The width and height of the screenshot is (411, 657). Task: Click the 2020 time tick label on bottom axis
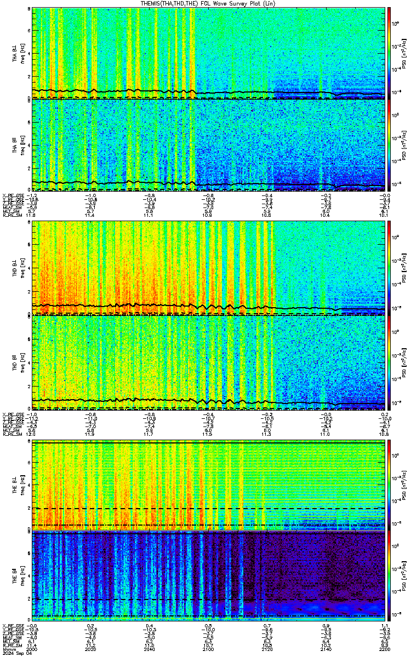[91, 650]
